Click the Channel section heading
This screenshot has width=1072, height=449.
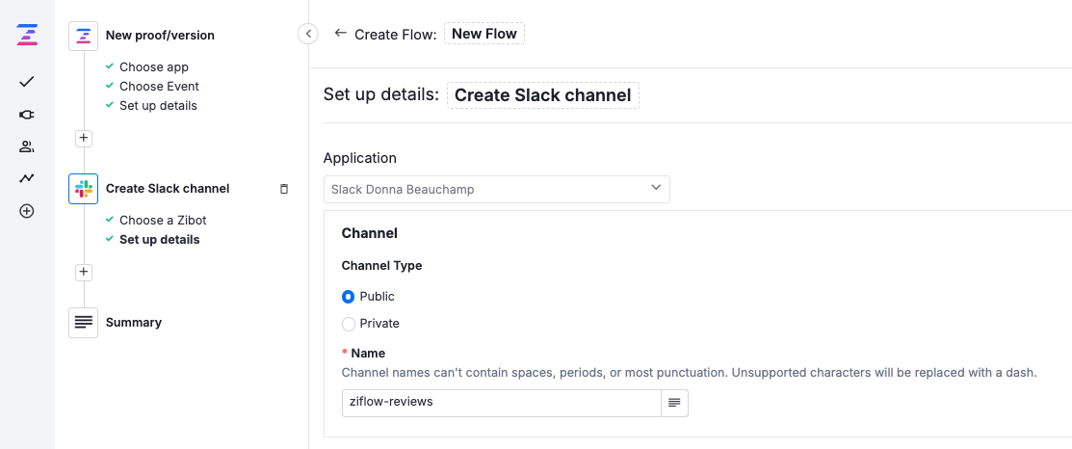coord(369,233)
